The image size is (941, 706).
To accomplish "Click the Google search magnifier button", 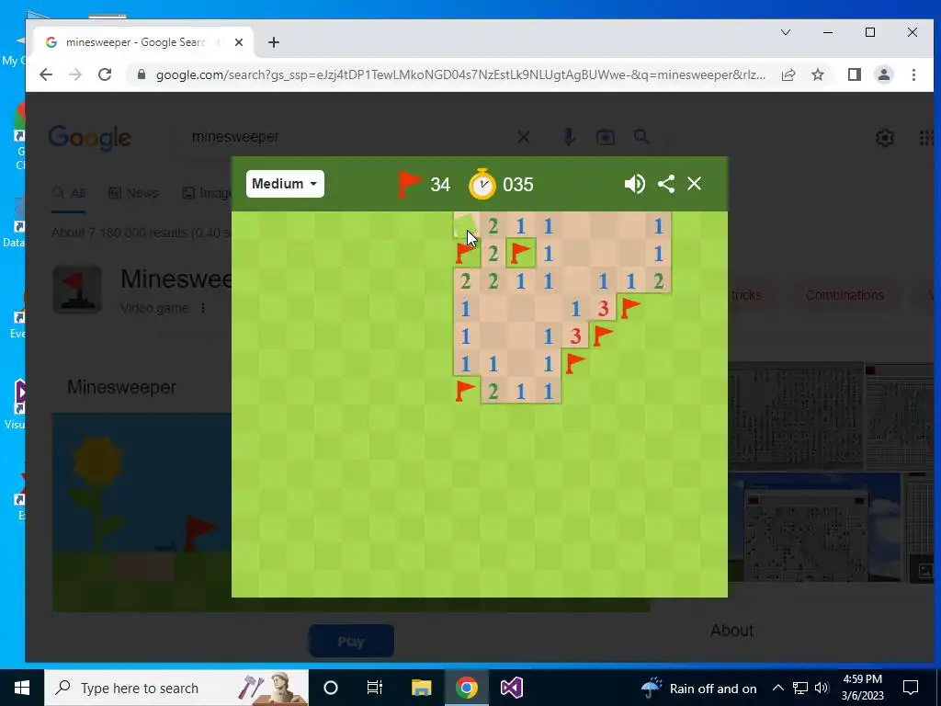I will [642, 137].
